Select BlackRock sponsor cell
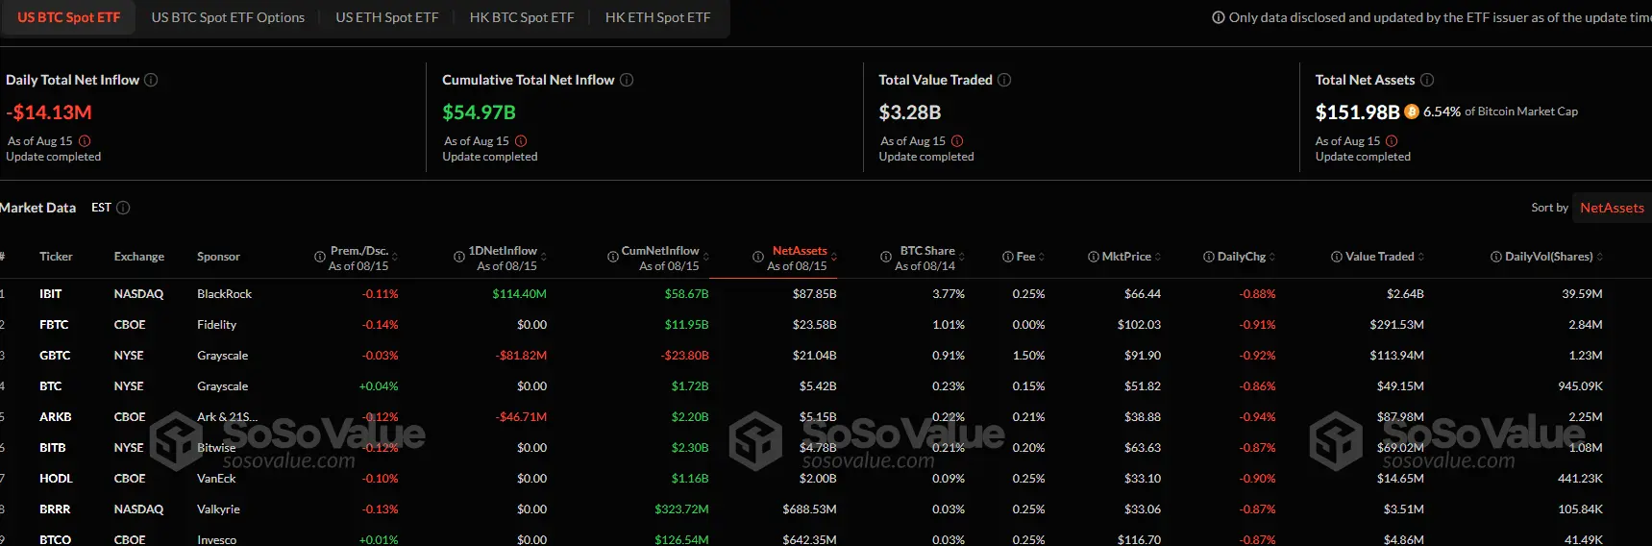This screenshot has width=1652, height=546. (224, 294)
